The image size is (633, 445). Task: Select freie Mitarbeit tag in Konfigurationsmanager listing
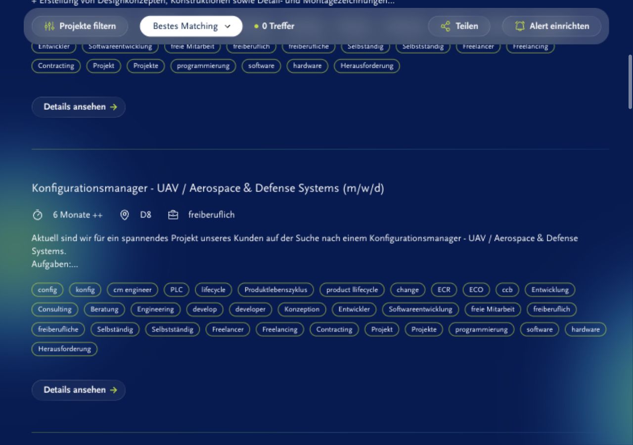493,310
